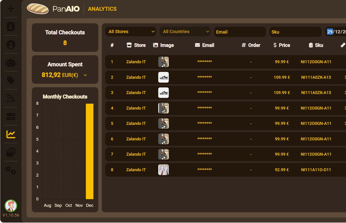The height and width of the screenshot is (223, 346).
Task: Click the Store column header icon
Action: 129,45
